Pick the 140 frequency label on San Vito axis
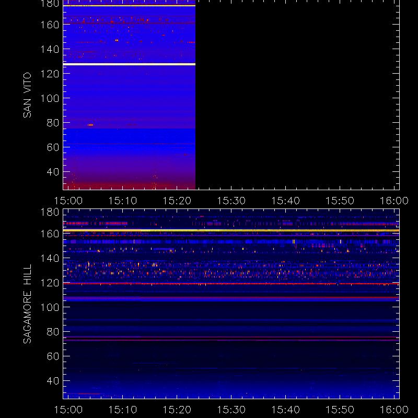This screenshot has width=418, height=418. pyautogui.click(x=50, y=49)
